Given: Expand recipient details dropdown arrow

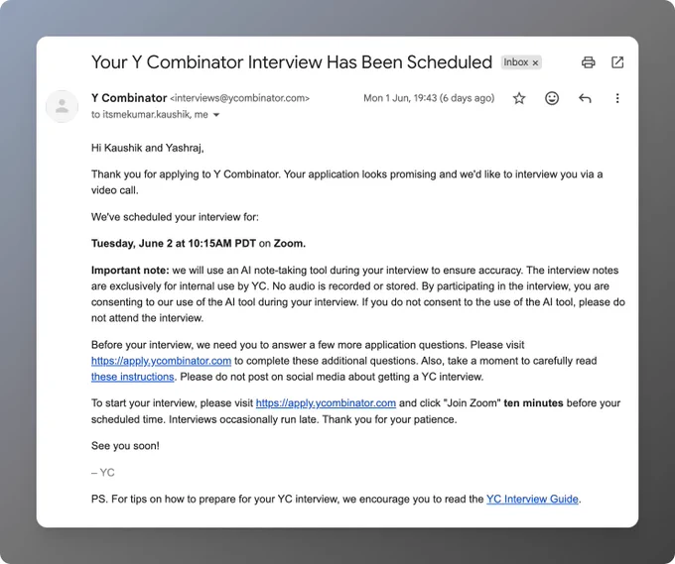Looking at the screenshot, I should (216, 115).
